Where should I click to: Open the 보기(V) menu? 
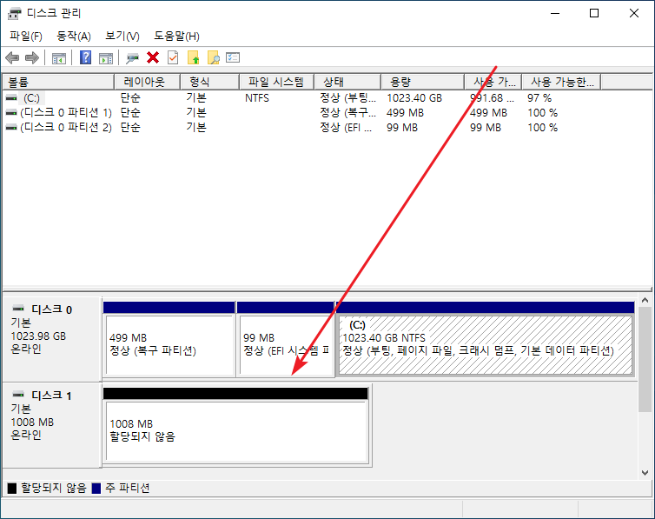click(x=122, y=37)
